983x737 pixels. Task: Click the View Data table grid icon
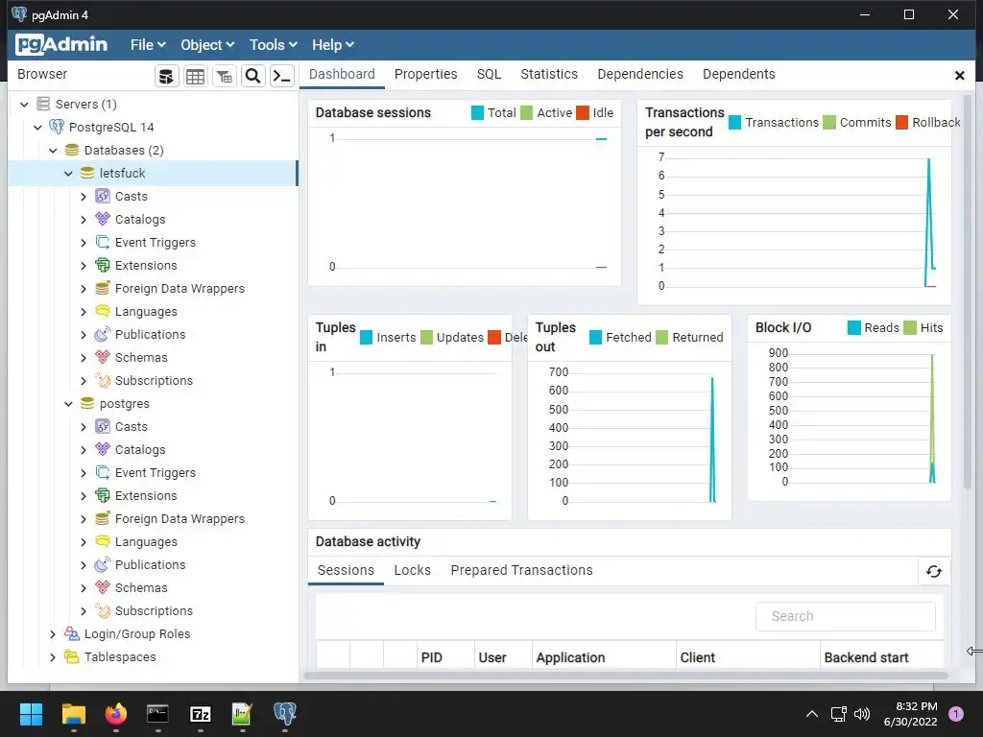tap(195, 77)
